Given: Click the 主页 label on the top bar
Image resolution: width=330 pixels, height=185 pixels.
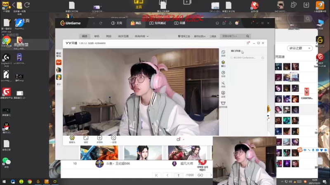Looking at the screenshot, I should click(x=139, y=7).
